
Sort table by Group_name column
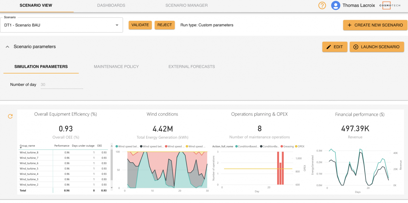(x=27, y=146)
